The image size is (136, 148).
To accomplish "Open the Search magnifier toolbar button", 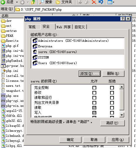I will pyautogui.click(x=46, y=2).
